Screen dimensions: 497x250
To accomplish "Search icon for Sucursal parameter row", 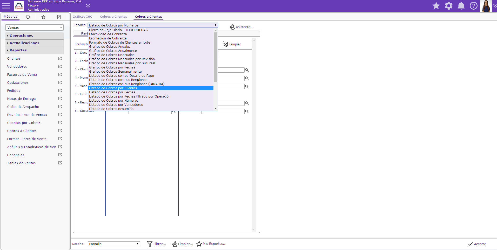I will point(247,112).
